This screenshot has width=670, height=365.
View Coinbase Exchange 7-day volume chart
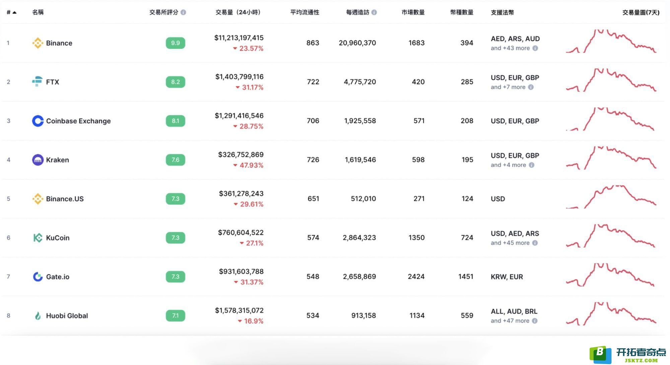pos(610,119)
